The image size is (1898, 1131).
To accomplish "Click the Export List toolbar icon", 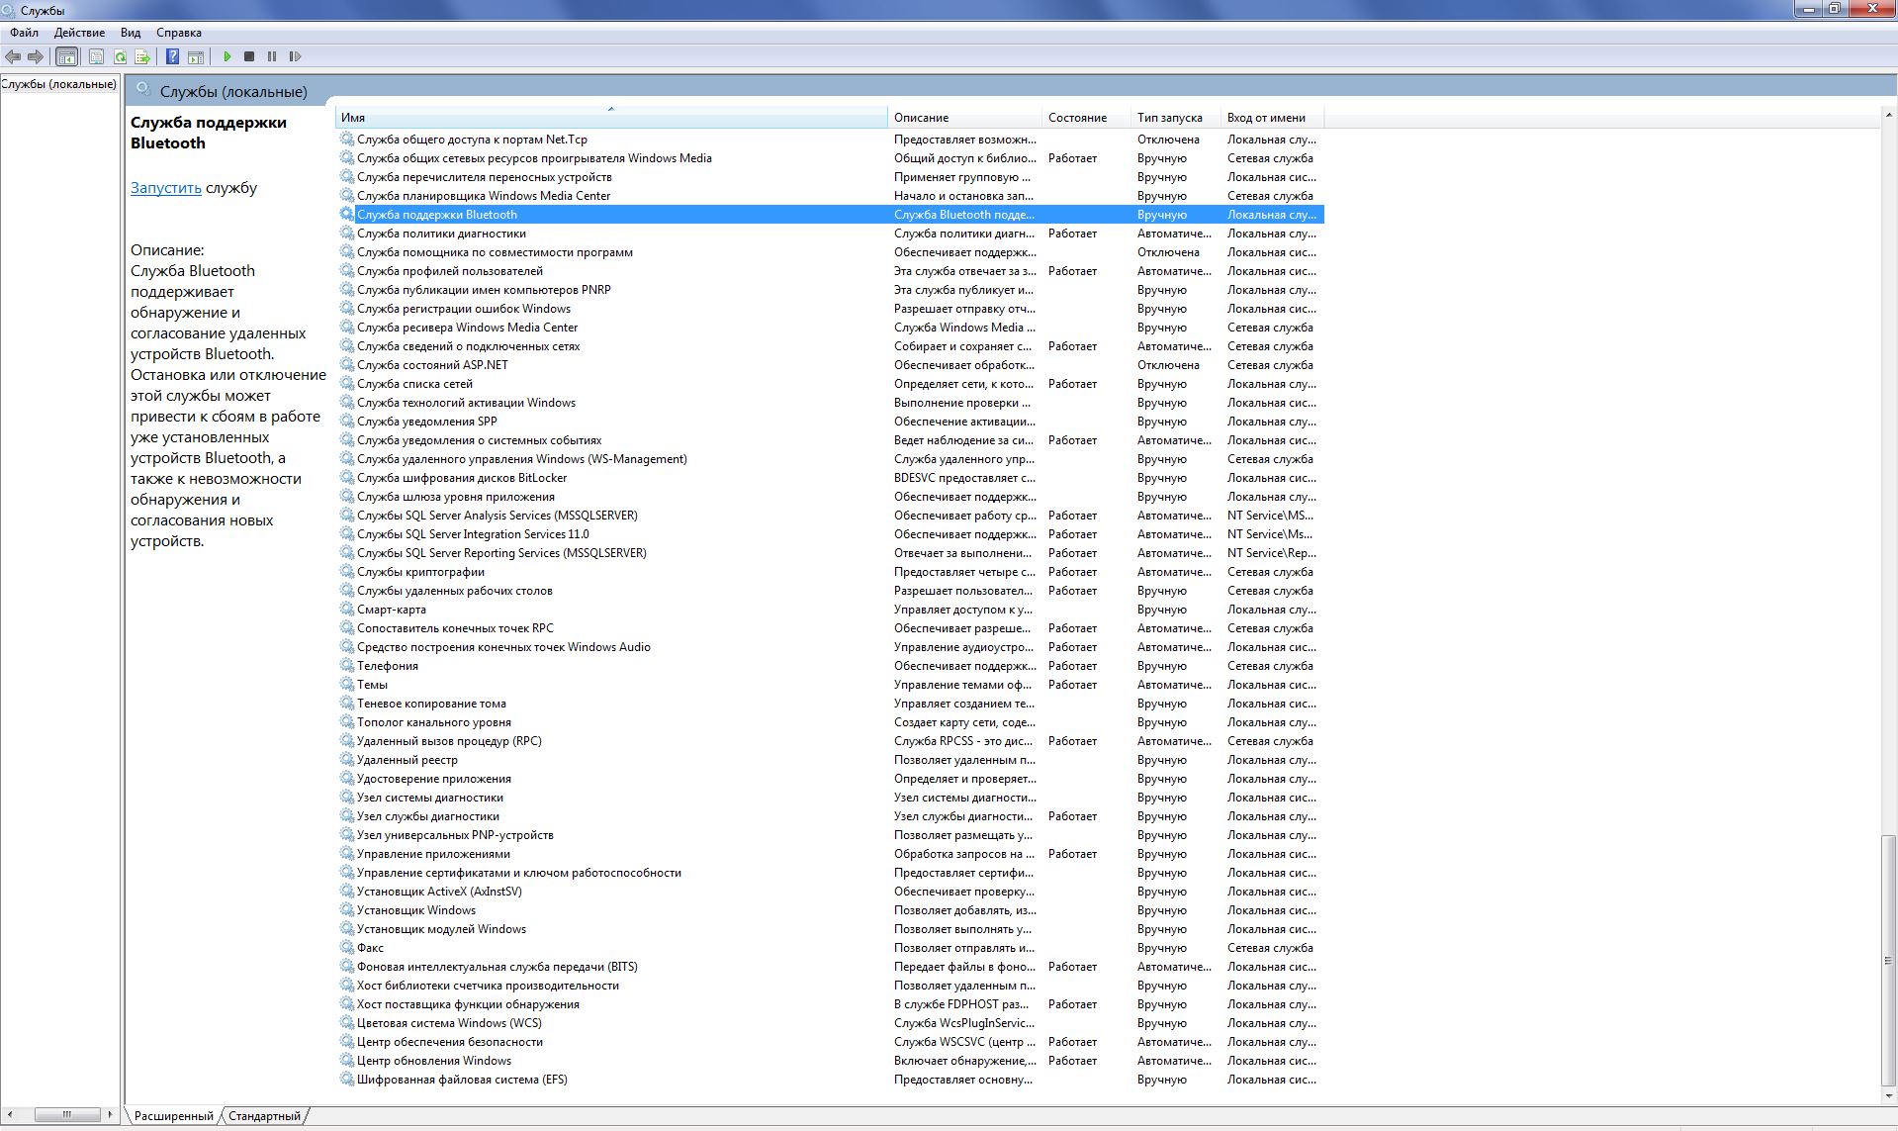I will point(142,57).
